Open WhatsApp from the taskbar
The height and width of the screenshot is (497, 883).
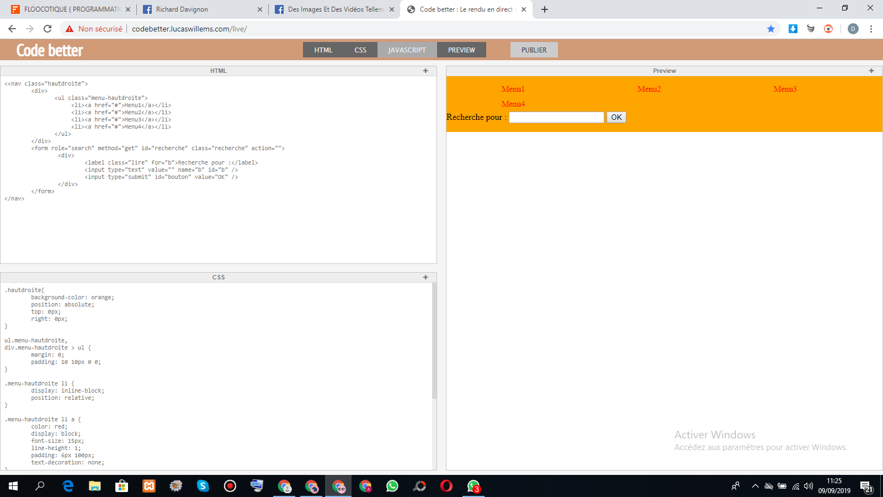[392, 486]
